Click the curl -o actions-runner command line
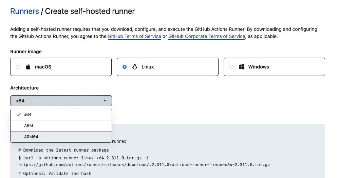 (x=83, y=158)
